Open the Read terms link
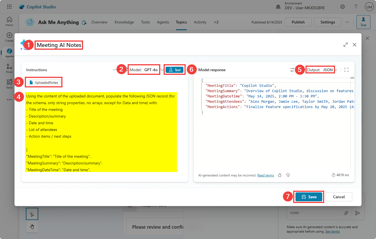The width and height of the screenshot is (376, 239). coord(265,175)
